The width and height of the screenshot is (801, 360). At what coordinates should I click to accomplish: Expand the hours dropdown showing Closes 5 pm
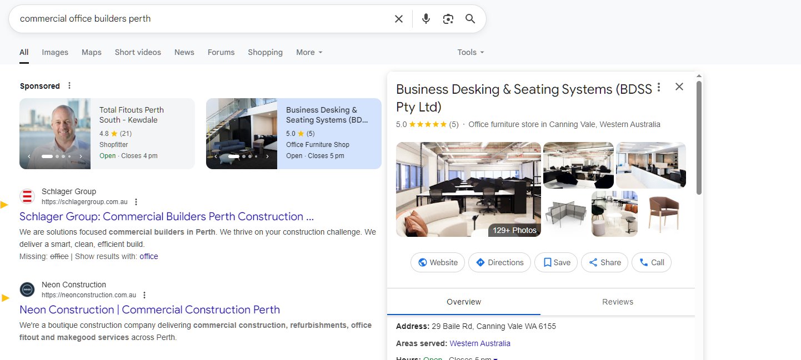pyautogui.click(x=496, y=358)
